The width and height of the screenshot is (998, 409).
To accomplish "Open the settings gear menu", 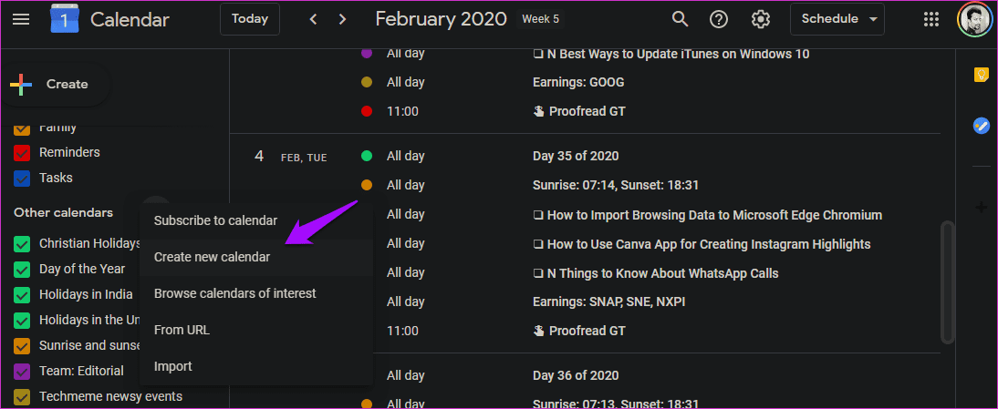I will tap(761, 20).
